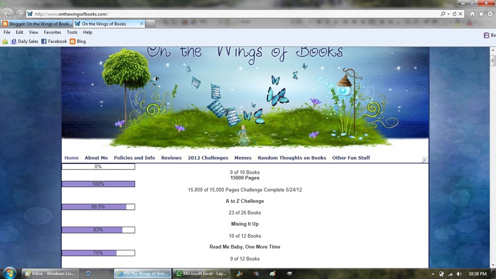Click the Add to Favorites bar star icon
Viewport: 496px width, 279px height.
tap(5, 42)
